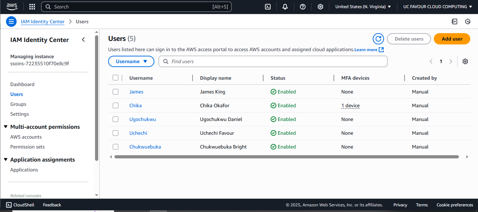478x212 pixels.
Task: Open Cookie preferences in the footer
Action: point(455,205)
